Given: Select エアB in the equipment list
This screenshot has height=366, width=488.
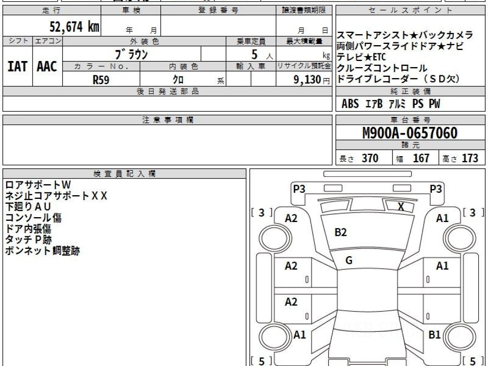Looking at the screenshot, I should click(x=374, y=104).
